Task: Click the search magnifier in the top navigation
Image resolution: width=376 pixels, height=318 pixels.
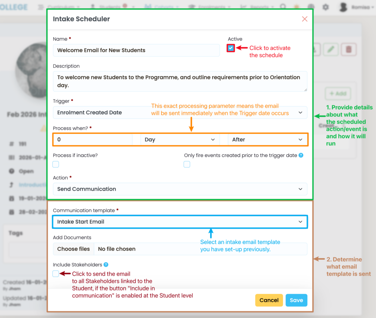Action: (283, 7)
